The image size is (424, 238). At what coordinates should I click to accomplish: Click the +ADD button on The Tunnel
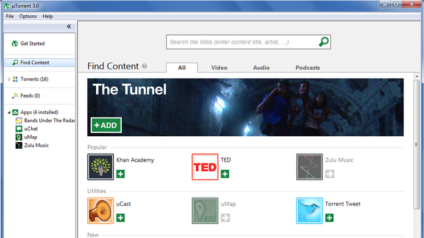pyautogui.click(x=106, y=125)
